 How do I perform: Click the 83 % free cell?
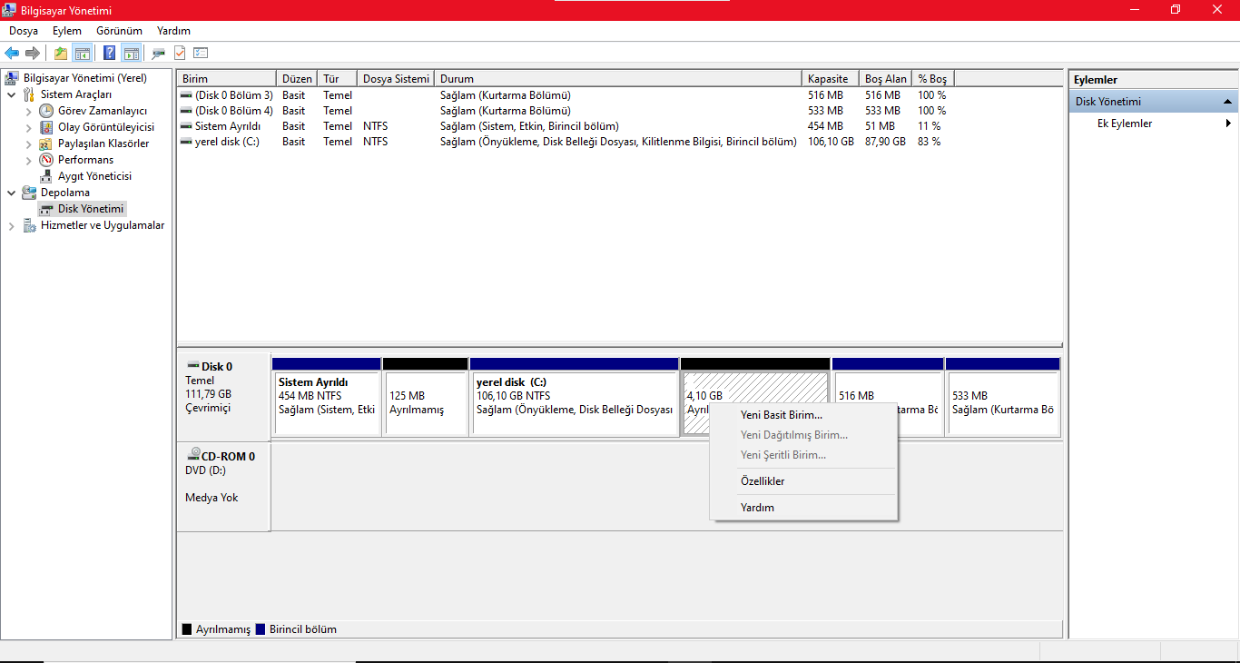point(930,142)
